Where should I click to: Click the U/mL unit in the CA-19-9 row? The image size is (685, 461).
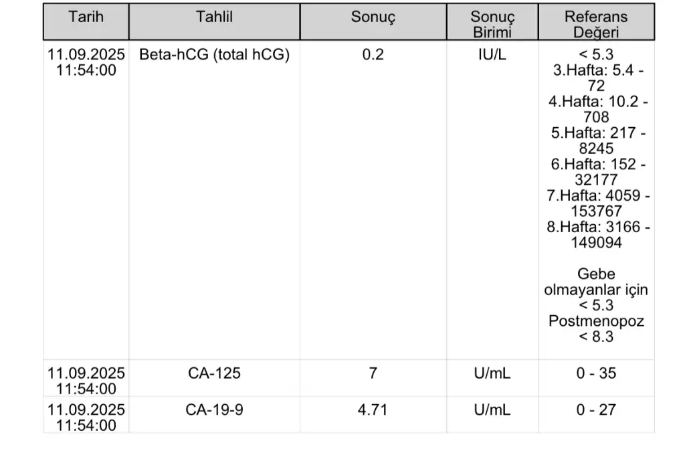pyautogui.click(x=492, y=409)
